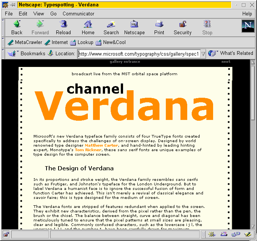
Task: Click the pin icon in title bar
Action: [12, 5]
